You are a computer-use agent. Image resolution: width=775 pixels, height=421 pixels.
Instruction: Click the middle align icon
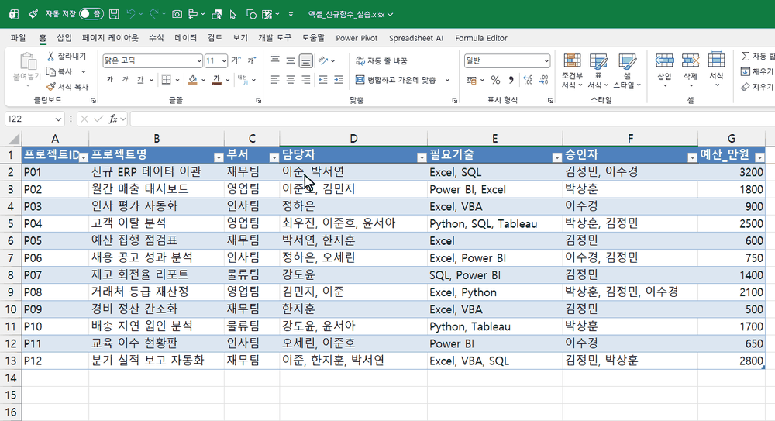pyautogui.click(x=291, y=60)
